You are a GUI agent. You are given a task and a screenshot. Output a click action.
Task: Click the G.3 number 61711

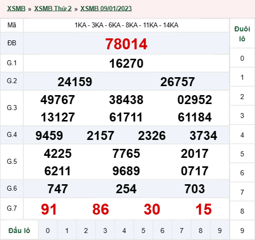126,117
